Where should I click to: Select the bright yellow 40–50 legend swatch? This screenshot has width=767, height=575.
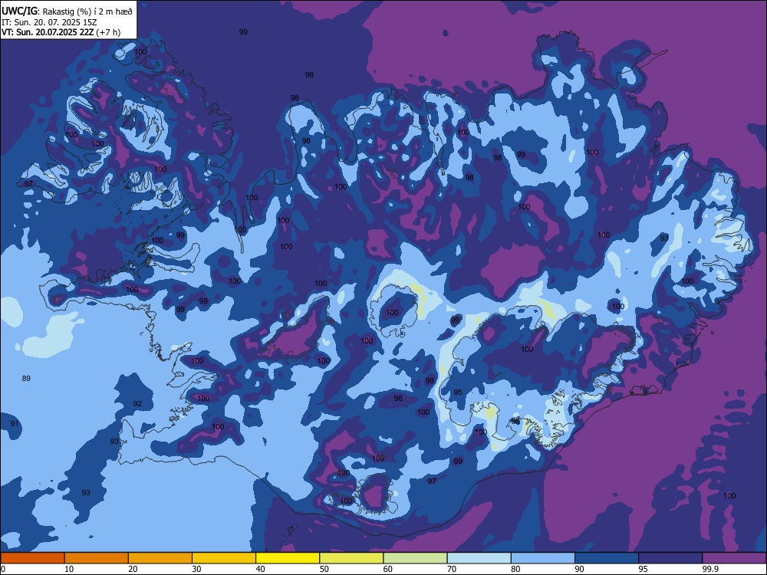pyautogui.click(x=288, y=558)
